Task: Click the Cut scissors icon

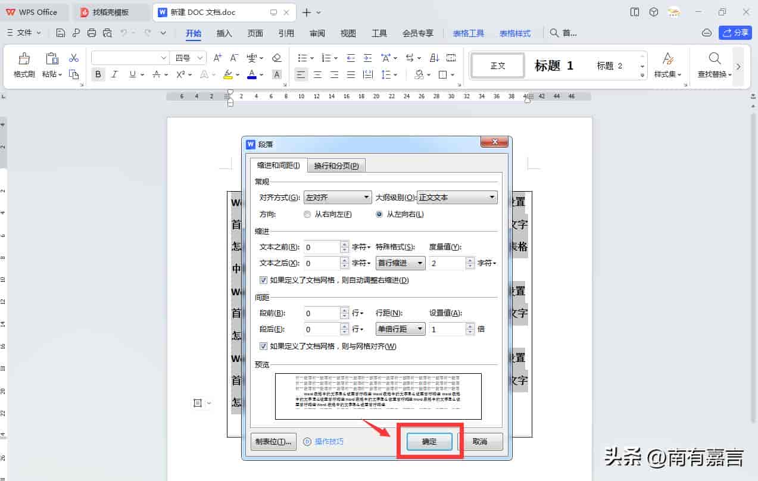Action: click(x=74, y=58)
